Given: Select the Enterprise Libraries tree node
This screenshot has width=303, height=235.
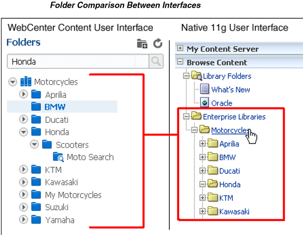Looking at the screenshot, I should point(234,117).
